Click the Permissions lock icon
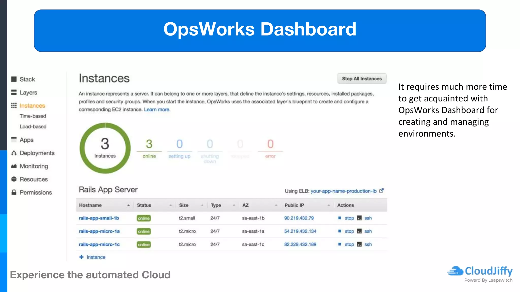The image size is (520, 292). tap(14, 192)
